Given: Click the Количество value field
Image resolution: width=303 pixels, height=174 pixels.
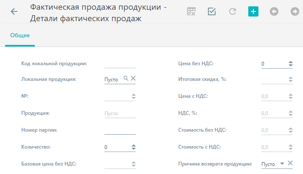Looking at the screenshot, I should (x=118, y=147).
